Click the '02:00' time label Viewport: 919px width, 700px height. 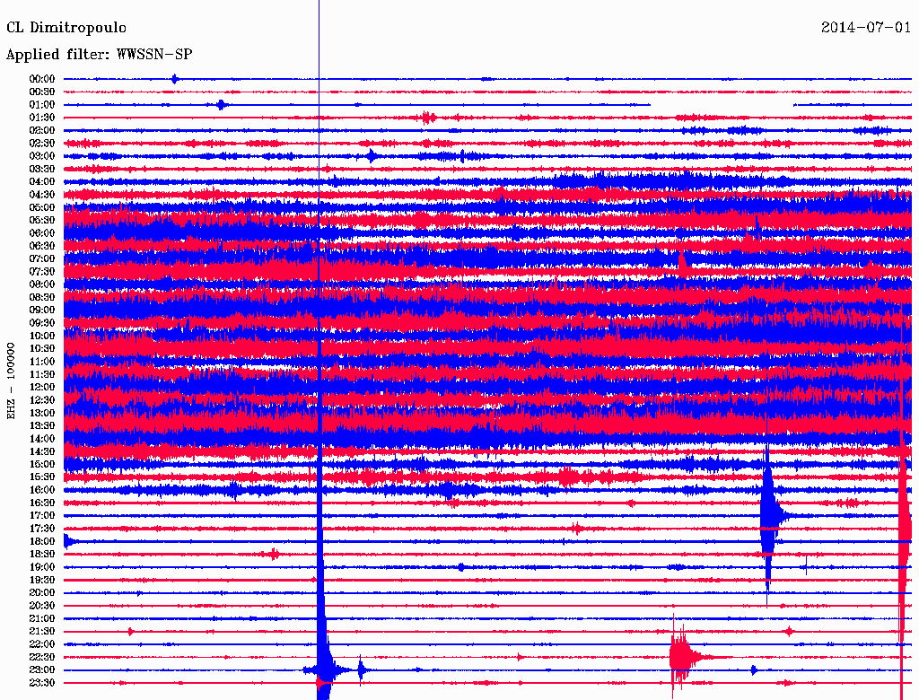(x=42, y=130)
